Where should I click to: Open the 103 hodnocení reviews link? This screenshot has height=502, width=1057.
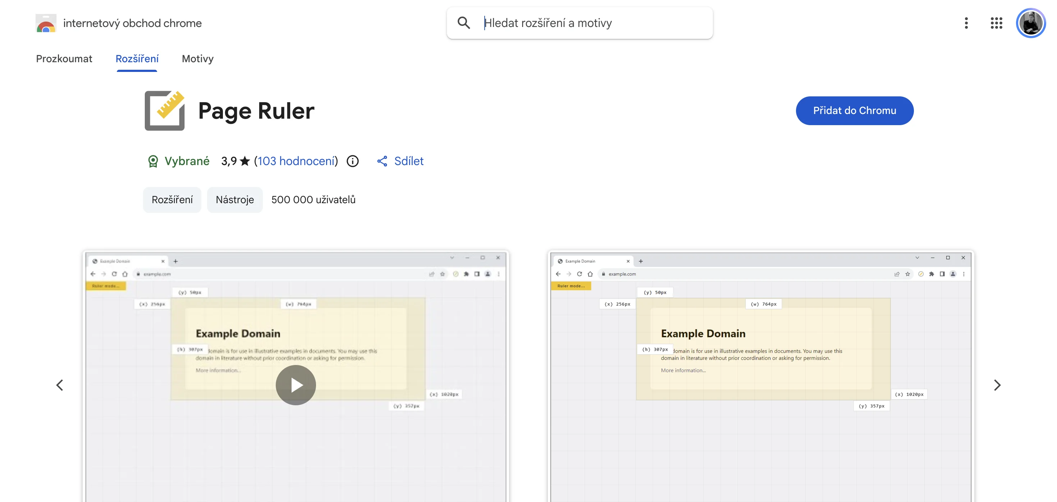click(x=296, y=161)
